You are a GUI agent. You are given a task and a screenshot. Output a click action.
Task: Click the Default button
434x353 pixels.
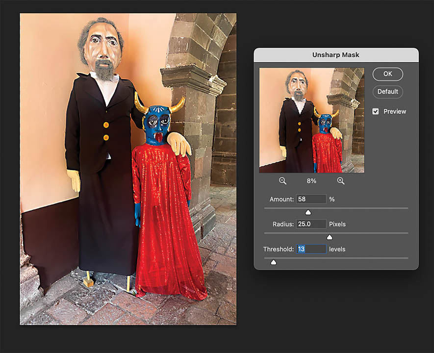coord(387,92)
